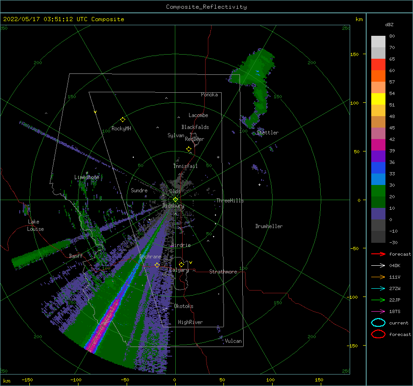This screenshot has width=413, height=386.
Task: Click the Okotoks label
Action: (184, 306)
